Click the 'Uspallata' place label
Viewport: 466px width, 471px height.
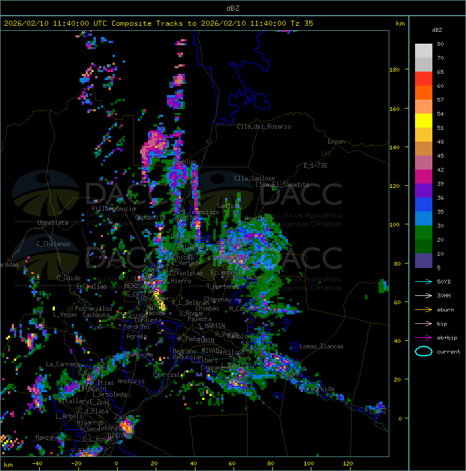tap(53, 223)
